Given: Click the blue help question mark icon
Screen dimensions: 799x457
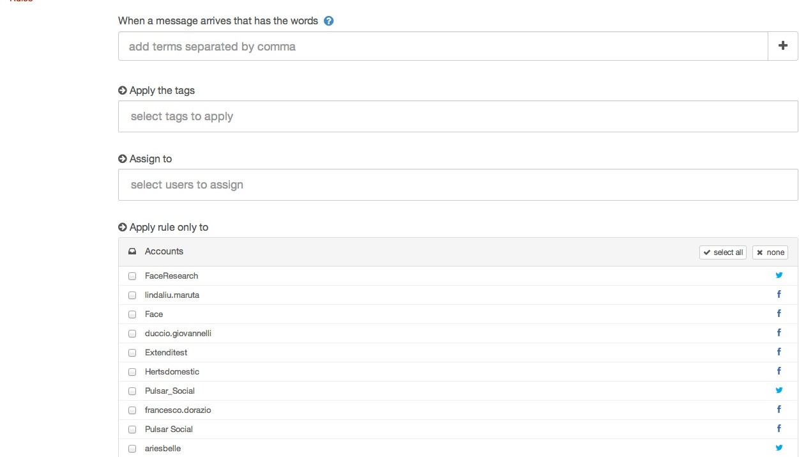Looking at the screenshot, I should [x=329, y=21].
